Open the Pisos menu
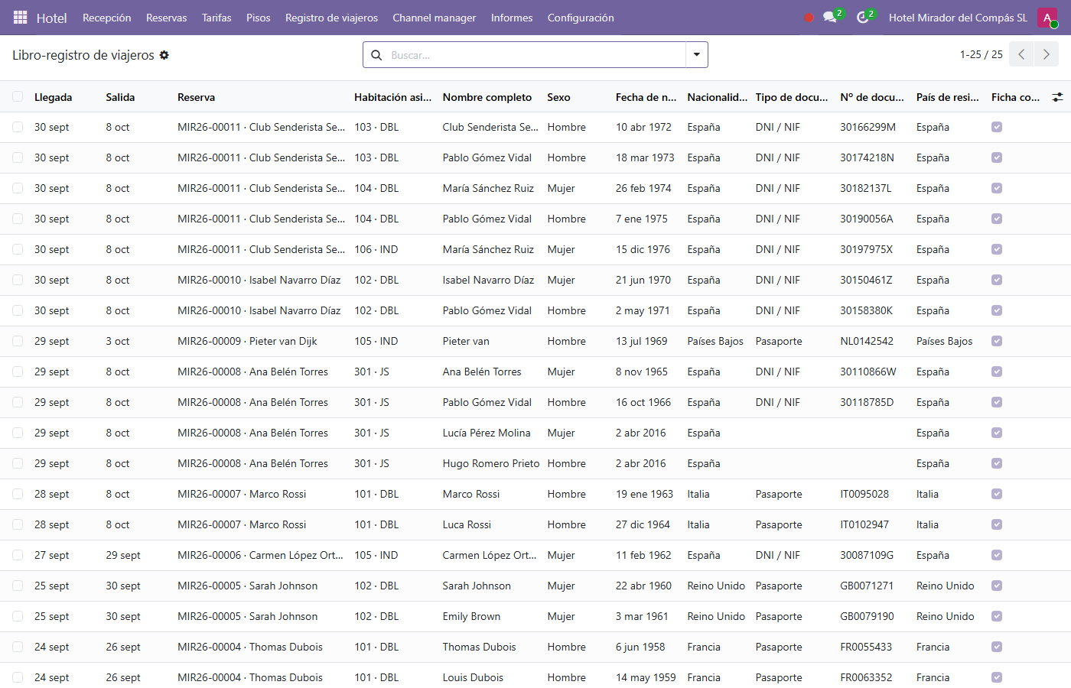This screenshot has height=688, width=1071. [259, 18]
